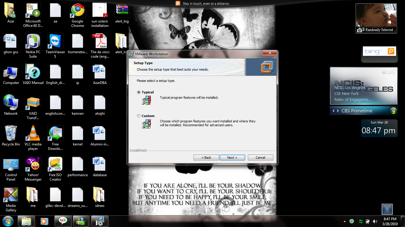Click the Windows Start button

(7, 221)
